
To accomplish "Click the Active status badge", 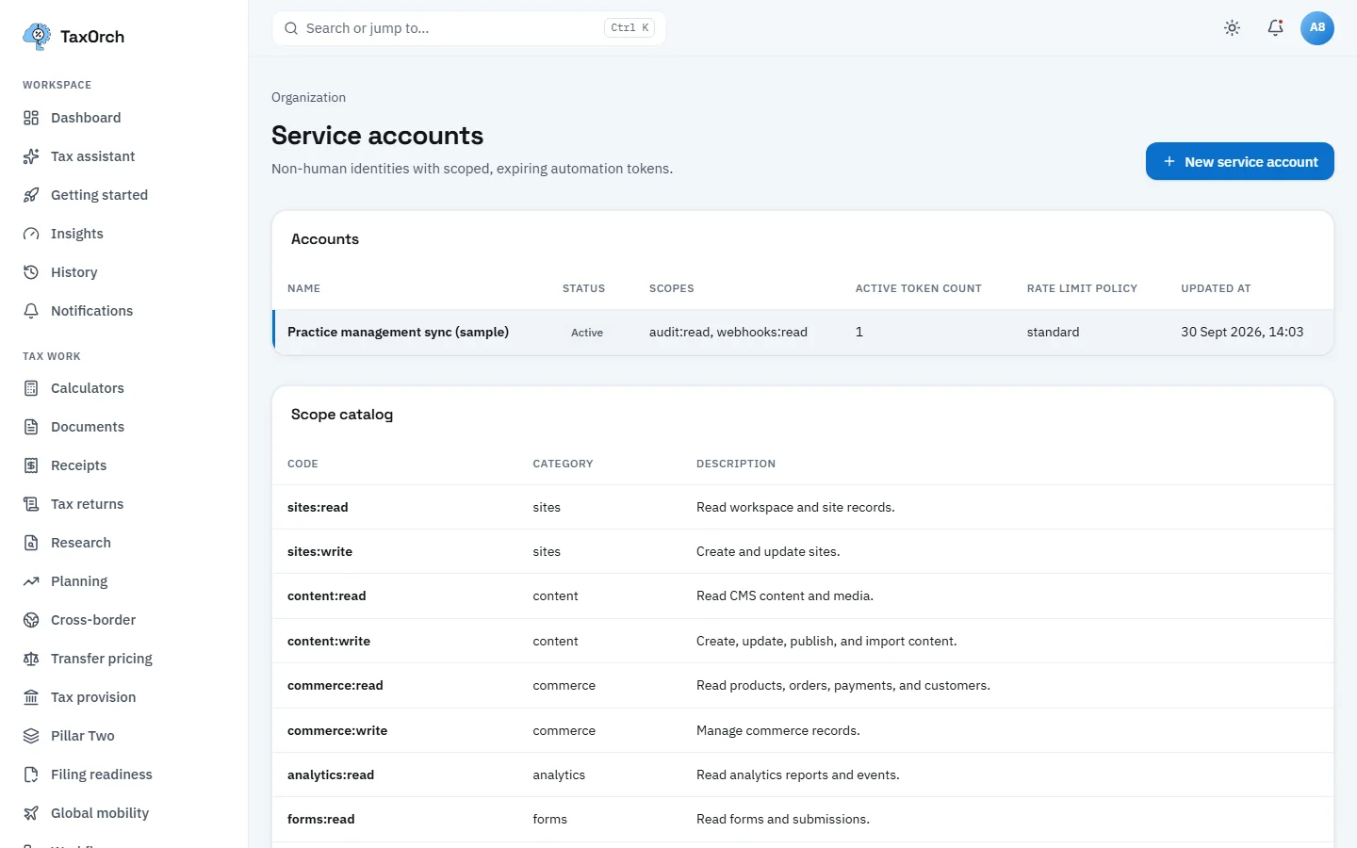I will click(587, 333).
